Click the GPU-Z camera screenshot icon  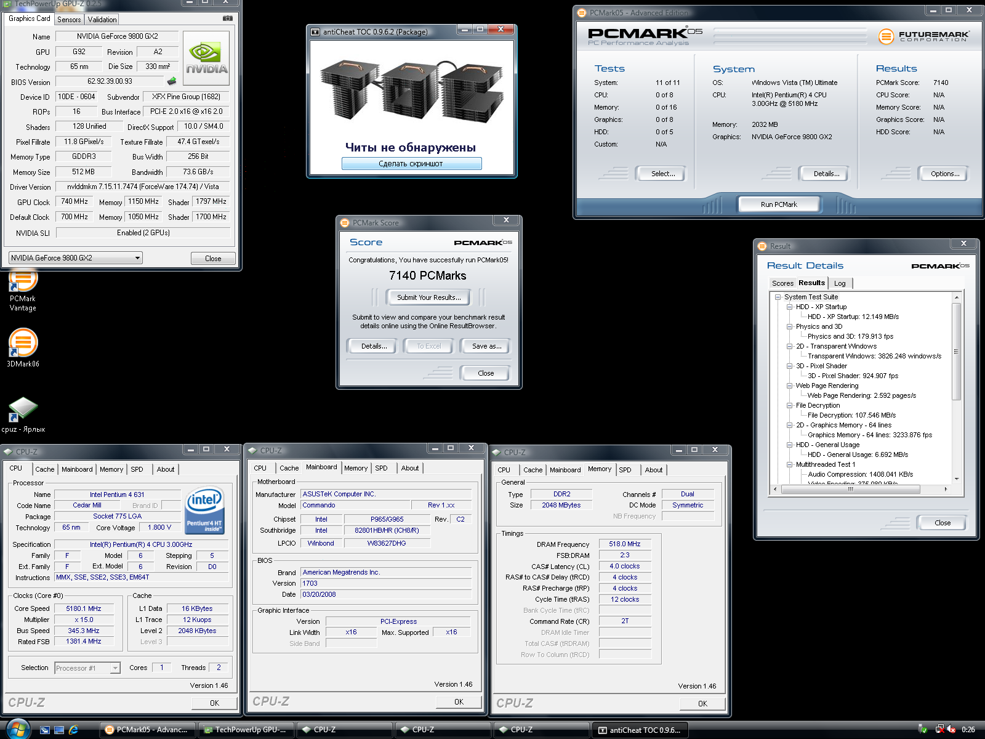(x=228, y=18)
